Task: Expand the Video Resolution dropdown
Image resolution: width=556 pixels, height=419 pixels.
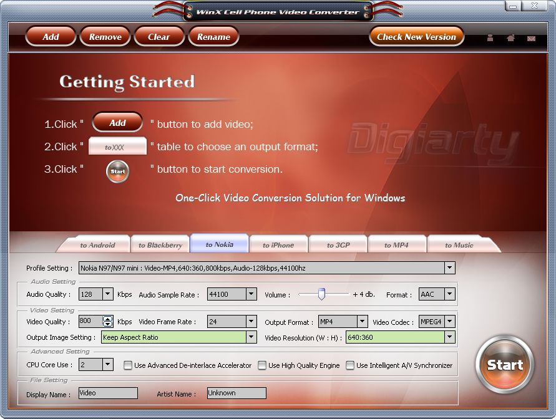Action: click(x=450, y=337)
